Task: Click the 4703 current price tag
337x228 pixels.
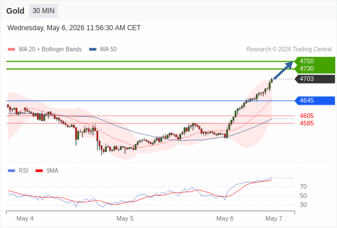Action: pyautogui.click(x=315, y=79)
